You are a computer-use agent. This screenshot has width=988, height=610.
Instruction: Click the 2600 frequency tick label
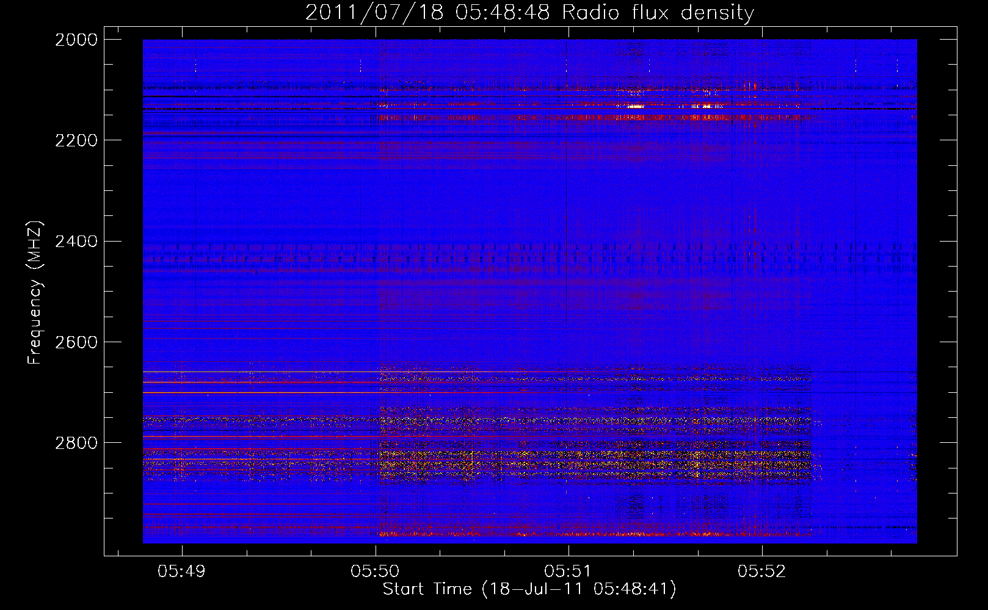point(76,342)
